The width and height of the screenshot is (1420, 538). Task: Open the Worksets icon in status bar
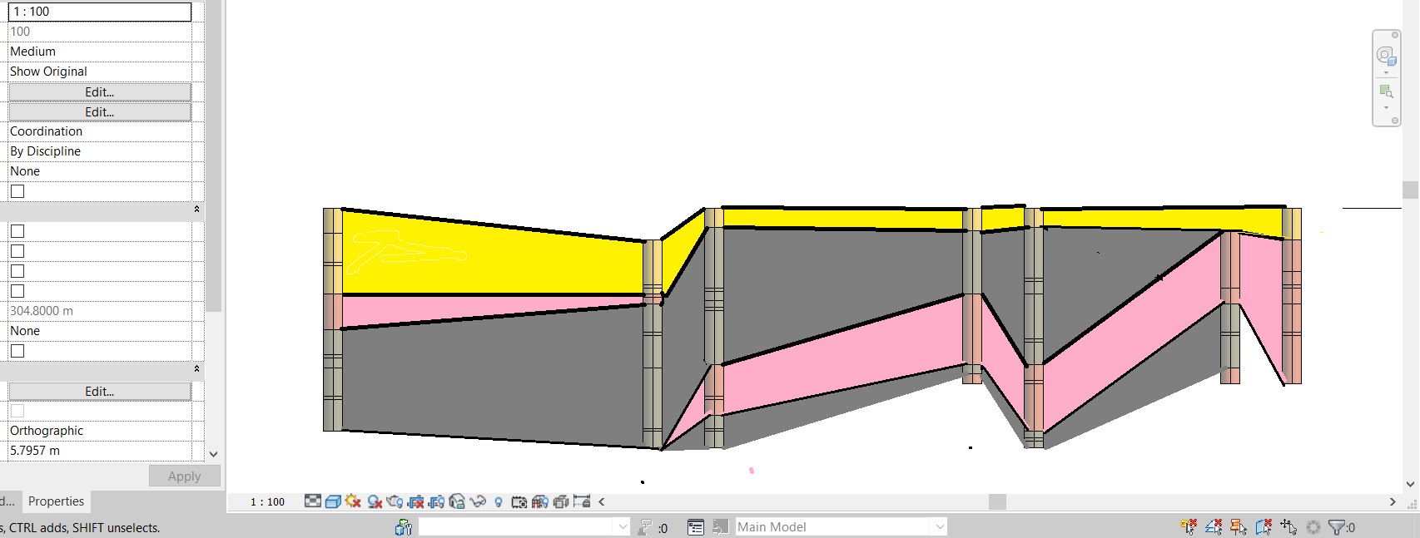click(404, 527)
